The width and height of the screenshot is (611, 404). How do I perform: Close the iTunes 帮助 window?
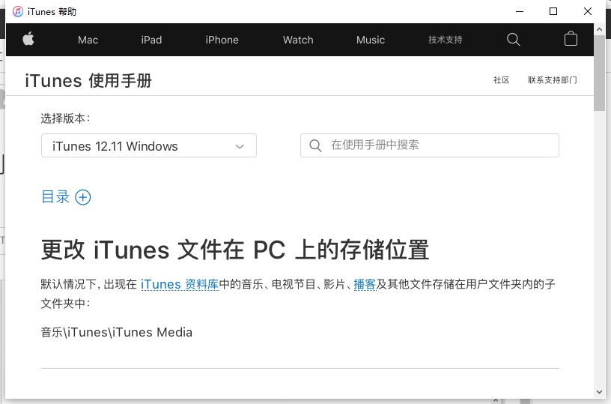click(588, 11)
